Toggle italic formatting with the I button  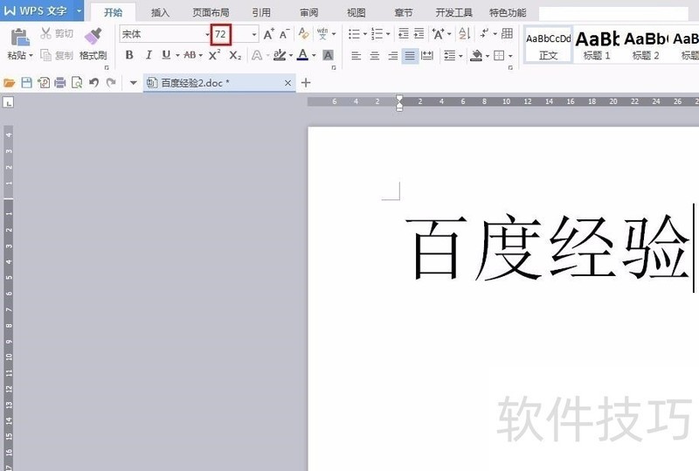click(148, 55)
